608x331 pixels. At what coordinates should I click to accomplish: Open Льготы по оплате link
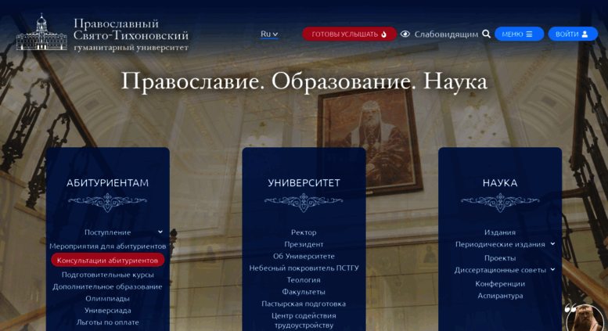tap(107, 322)
